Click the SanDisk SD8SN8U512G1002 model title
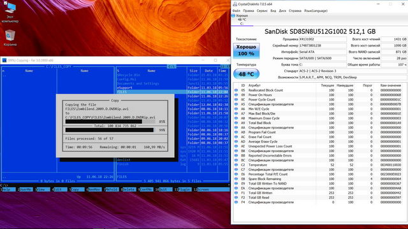Image resolution: width=408 pixels, height=229 pixels. tap(320, 32)
